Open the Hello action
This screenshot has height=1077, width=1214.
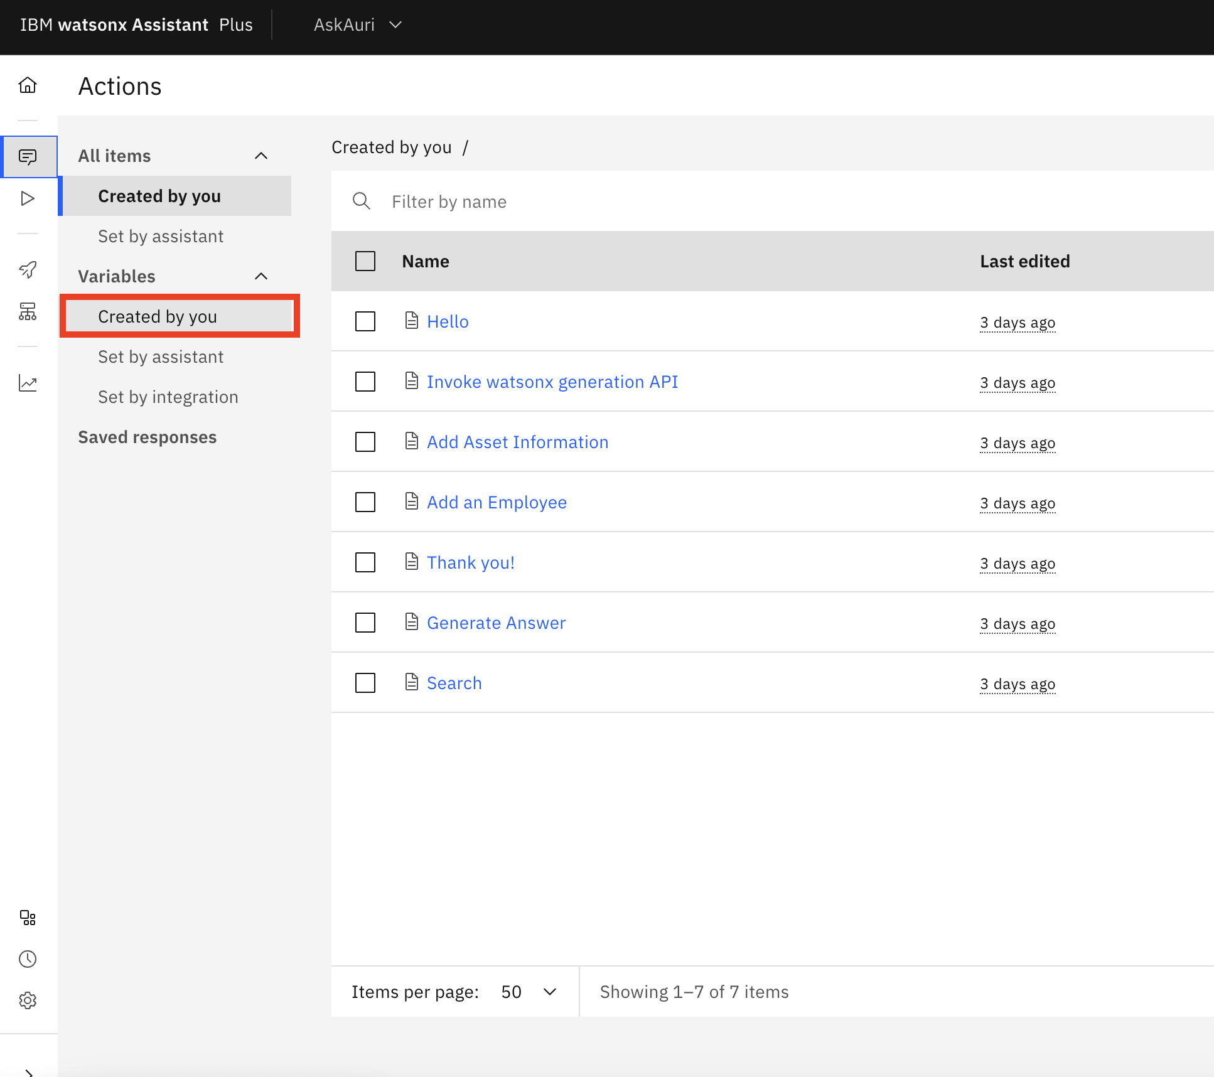click(x=448, y=321)
